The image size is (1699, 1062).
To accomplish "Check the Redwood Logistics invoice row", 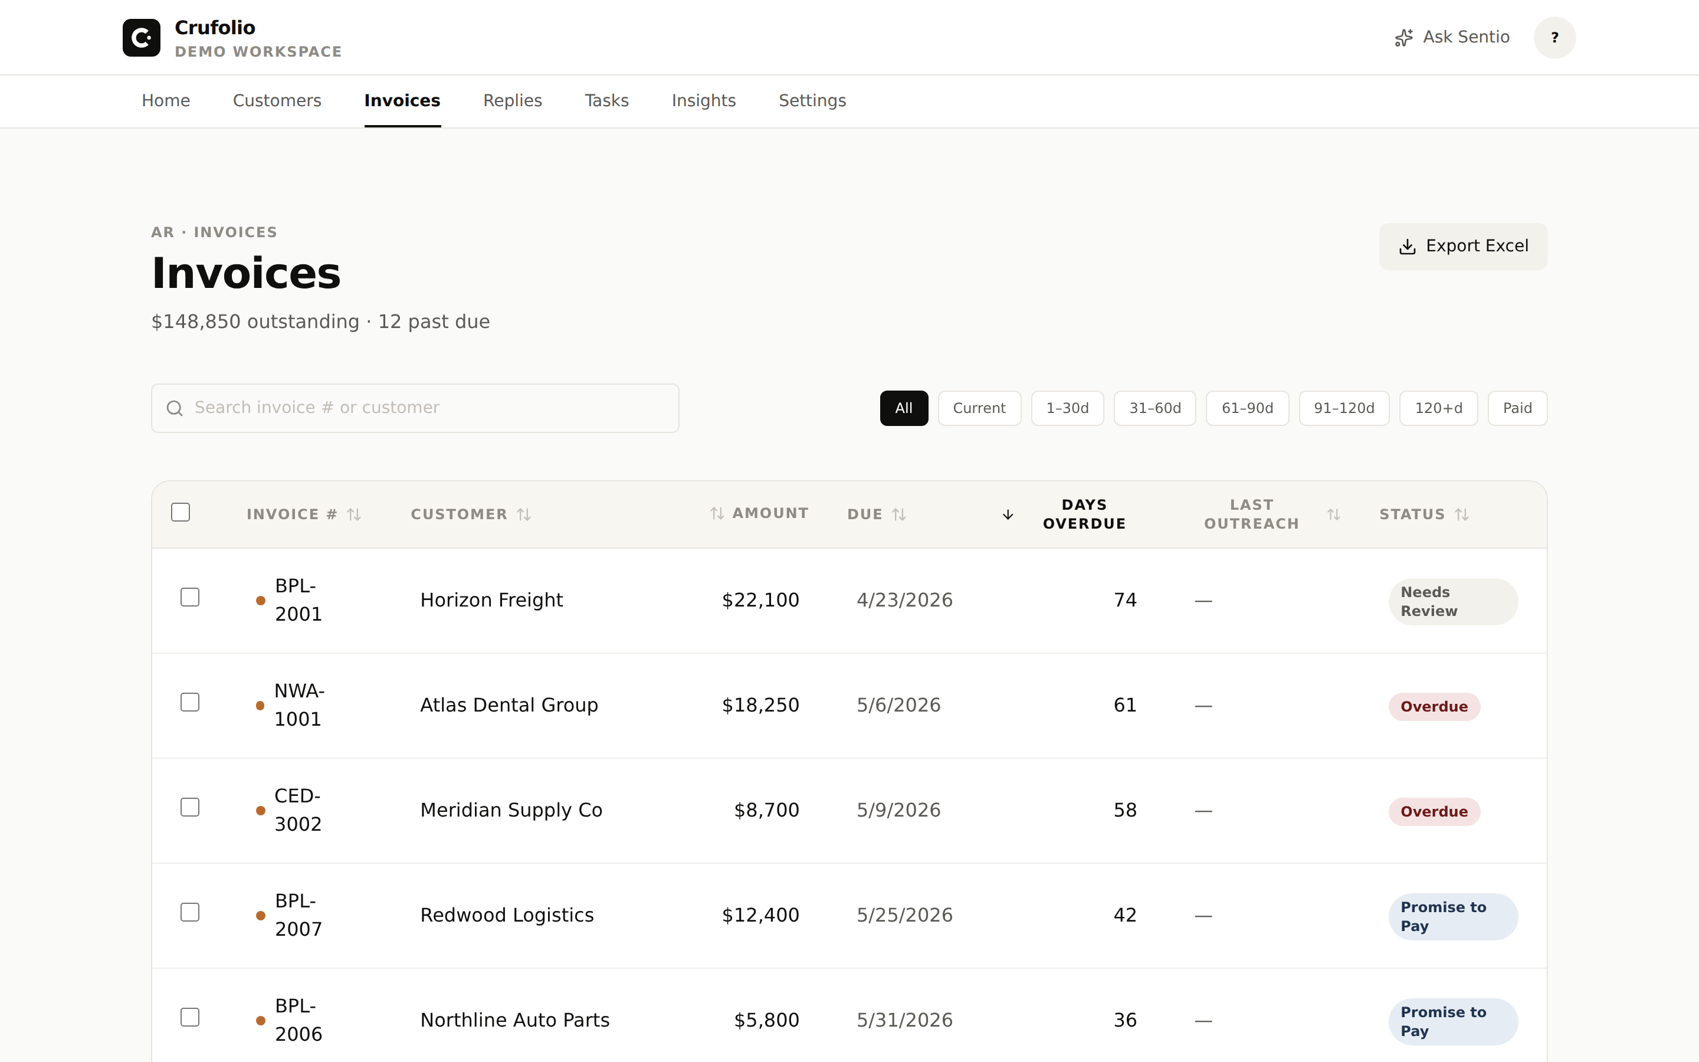I will pyautogui.click(x=189, y=912).
